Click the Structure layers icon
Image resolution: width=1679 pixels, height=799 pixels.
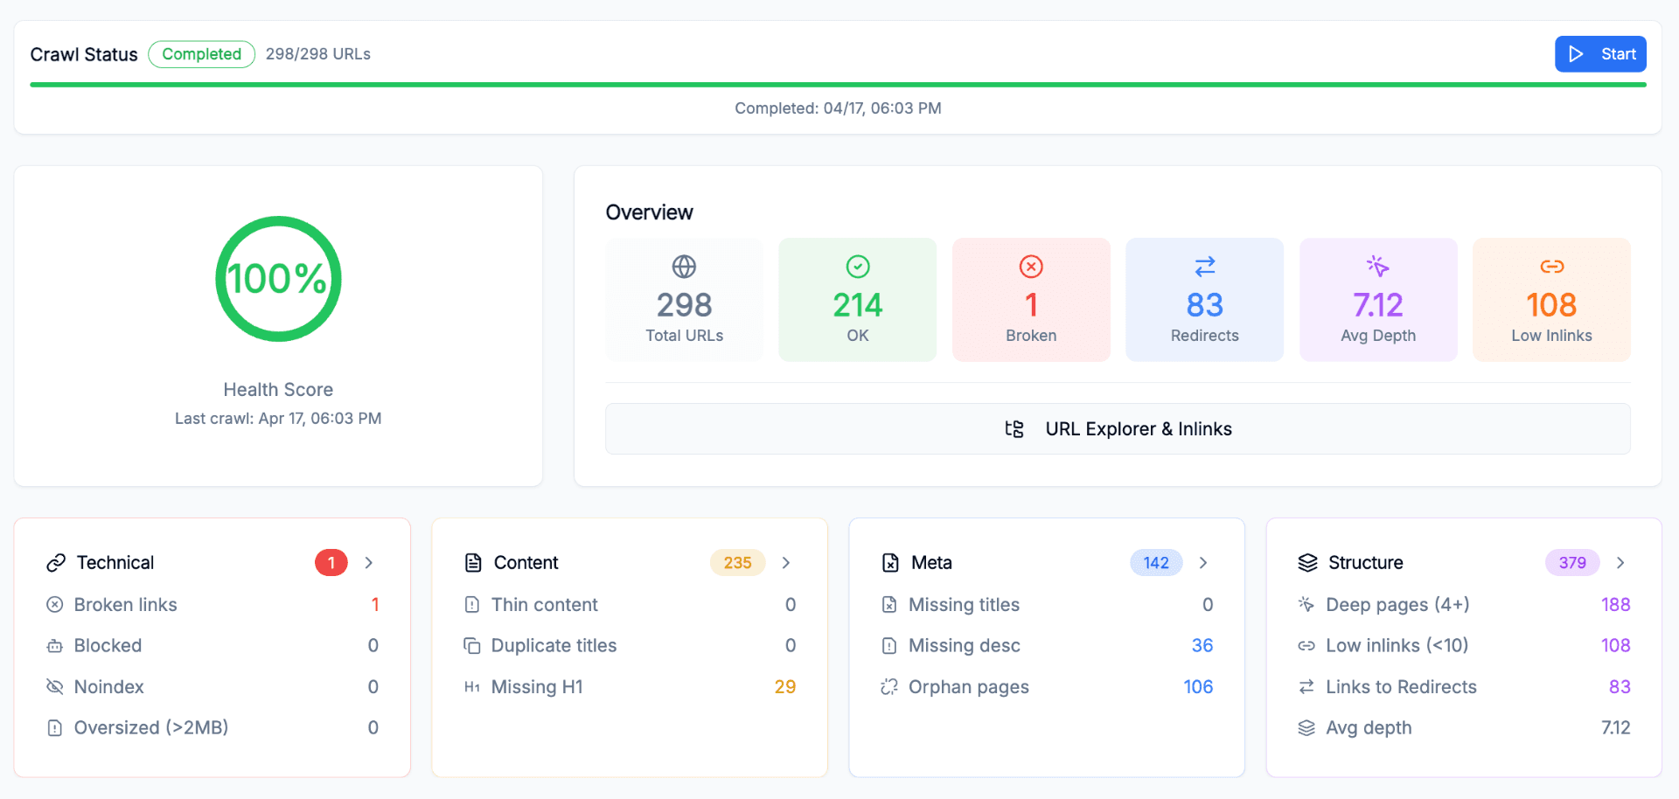(1307, 563)
